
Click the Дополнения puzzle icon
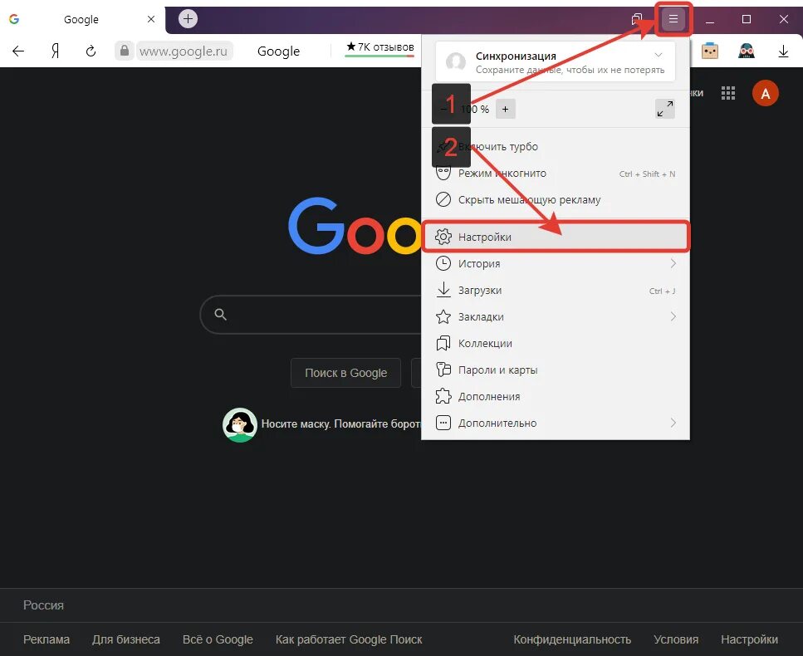pyautogui.click(x=443, y=396)
